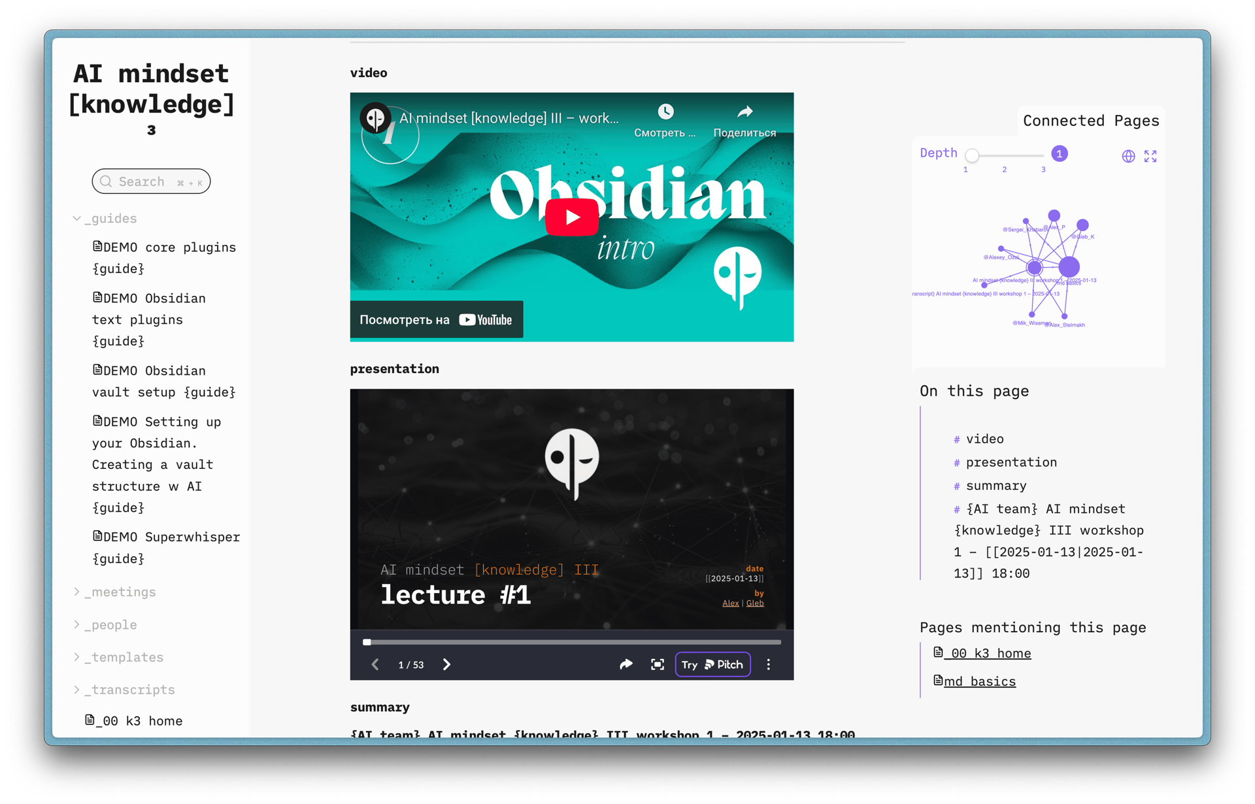Click the Watch later clock icon
1255x804 pixels.
(665, 112)
